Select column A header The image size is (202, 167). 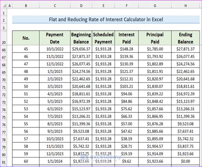pos(10,6)
